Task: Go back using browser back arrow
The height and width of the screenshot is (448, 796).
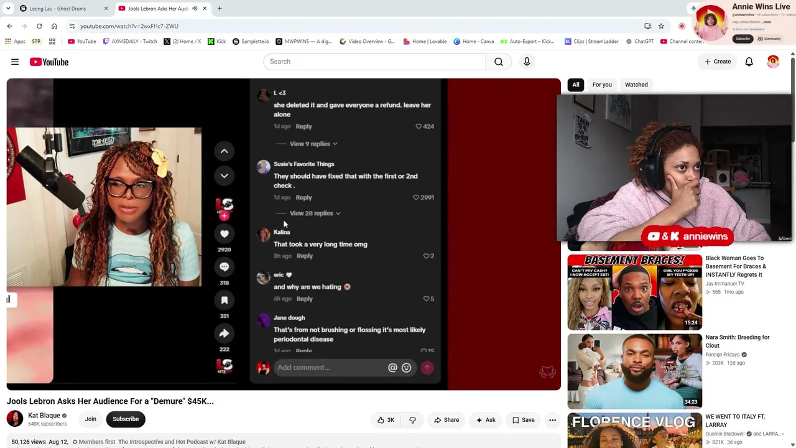Action: coord(9,26)
